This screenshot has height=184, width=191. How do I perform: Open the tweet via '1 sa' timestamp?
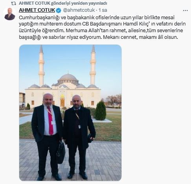point(103,10)
